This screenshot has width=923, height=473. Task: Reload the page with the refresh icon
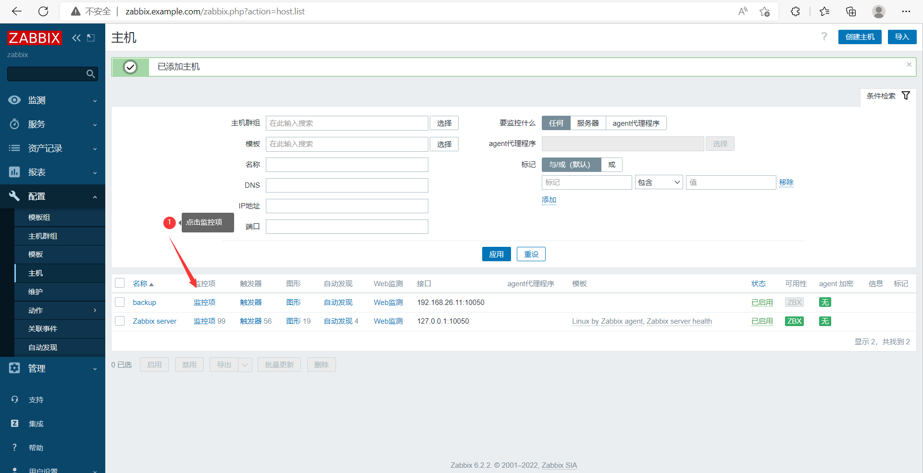point(43,12)
